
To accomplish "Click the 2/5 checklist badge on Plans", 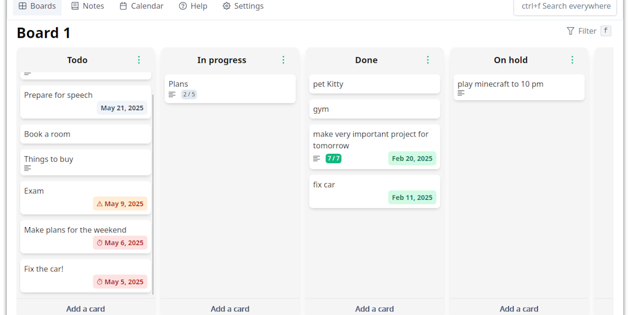I will pos(189,94).
